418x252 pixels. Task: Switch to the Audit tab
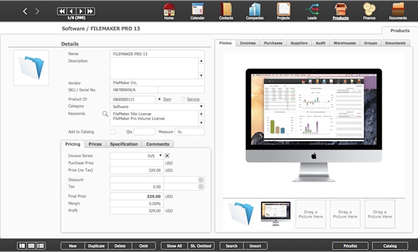320,43
